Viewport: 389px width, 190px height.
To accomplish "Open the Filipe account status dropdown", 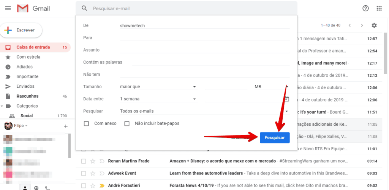I will [x=26, y=126].
